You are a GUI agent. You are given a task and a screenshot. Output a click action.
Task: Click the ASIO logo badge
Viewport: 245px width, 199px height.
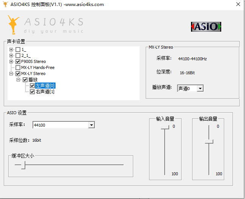206,27
